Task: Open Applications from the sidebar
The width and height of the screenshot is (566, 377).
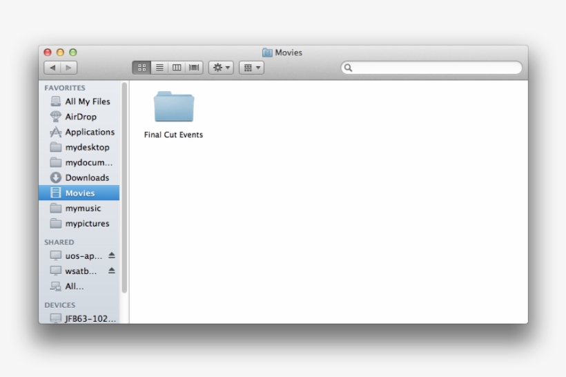Action: [90, 132]
